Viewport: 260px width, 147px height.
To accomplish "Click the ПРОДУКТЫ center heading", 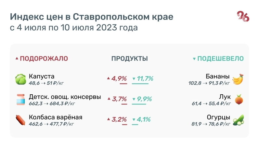I will [130, 59].
